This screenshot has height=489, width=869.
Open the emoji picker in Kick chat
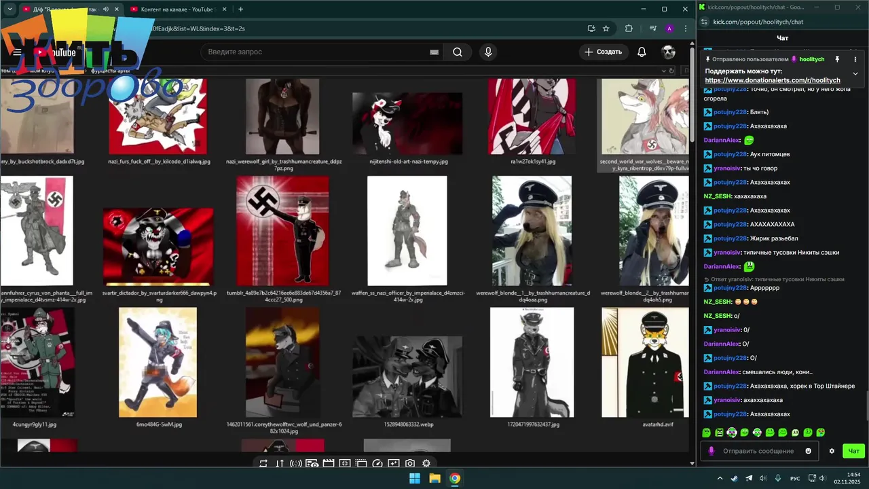pos(808,451)
